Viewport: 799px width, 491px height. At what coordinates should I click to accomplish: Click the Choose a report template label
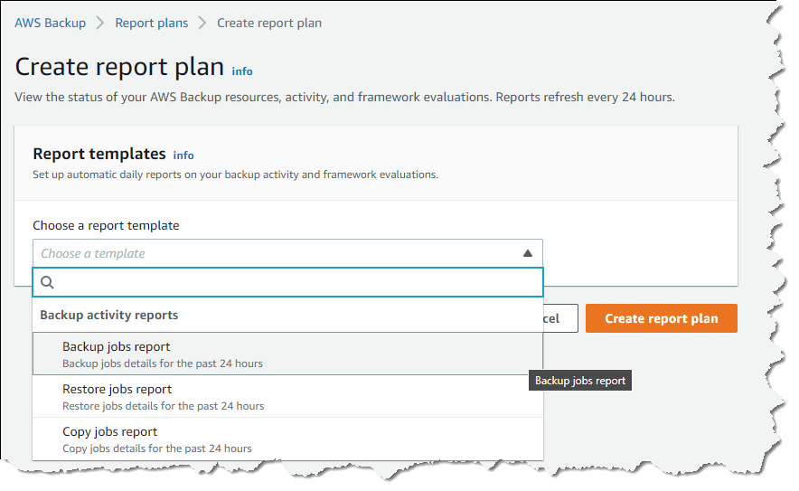106,225
